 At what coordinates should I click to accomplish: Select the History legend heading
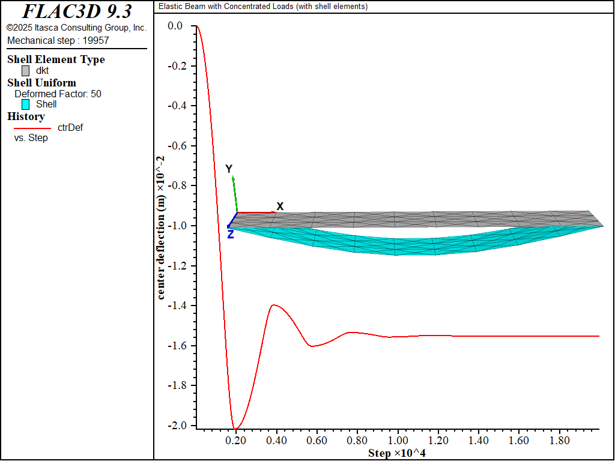click(26, 116)
